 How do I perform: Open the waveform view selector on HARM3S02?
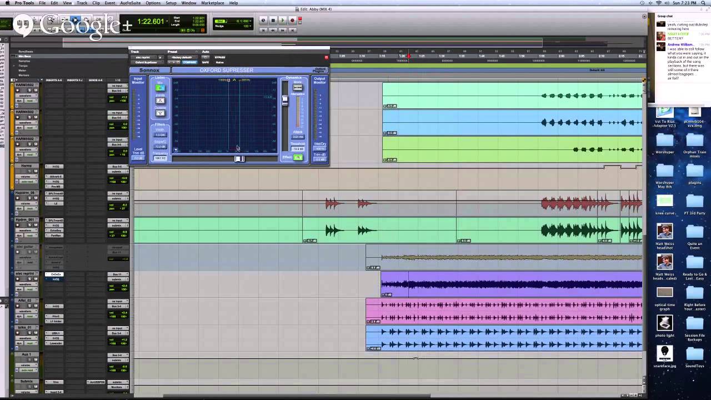(27, 96)
